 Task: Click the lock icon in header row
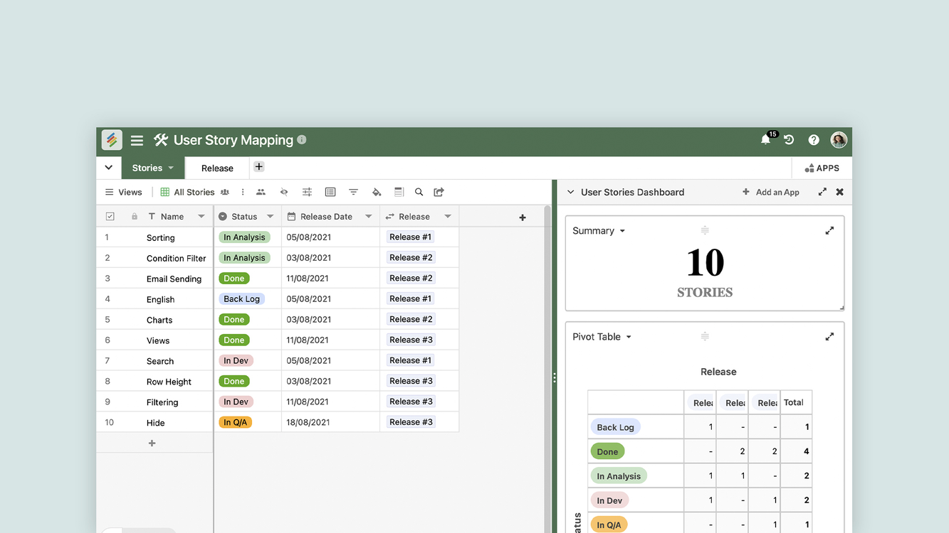(135, 217)
